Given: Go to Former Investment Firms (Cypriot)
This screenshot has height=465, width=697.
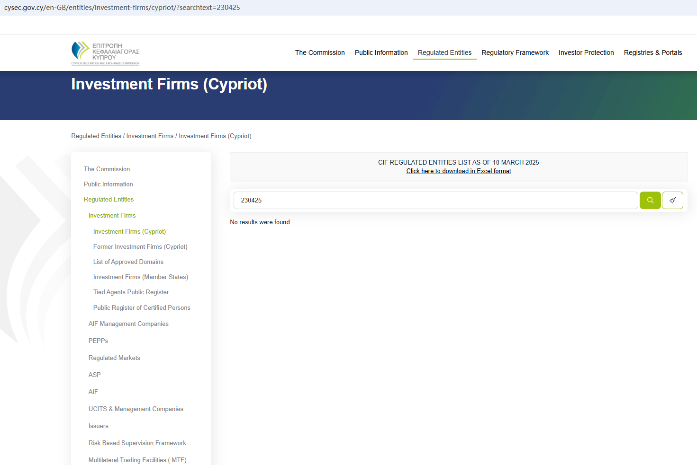Looking at the screenshot, I should [x=140, y=247].
